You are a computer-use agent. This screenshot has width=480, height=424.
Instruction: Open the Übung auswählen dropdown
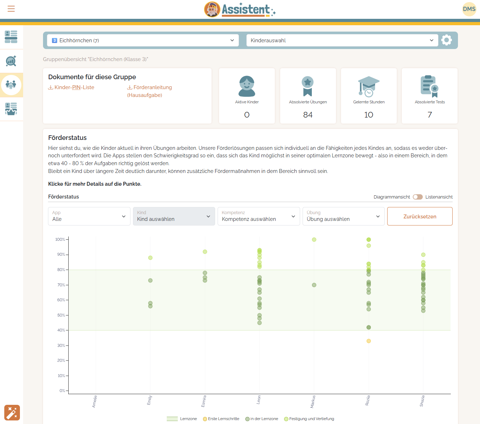pos(343,216)
